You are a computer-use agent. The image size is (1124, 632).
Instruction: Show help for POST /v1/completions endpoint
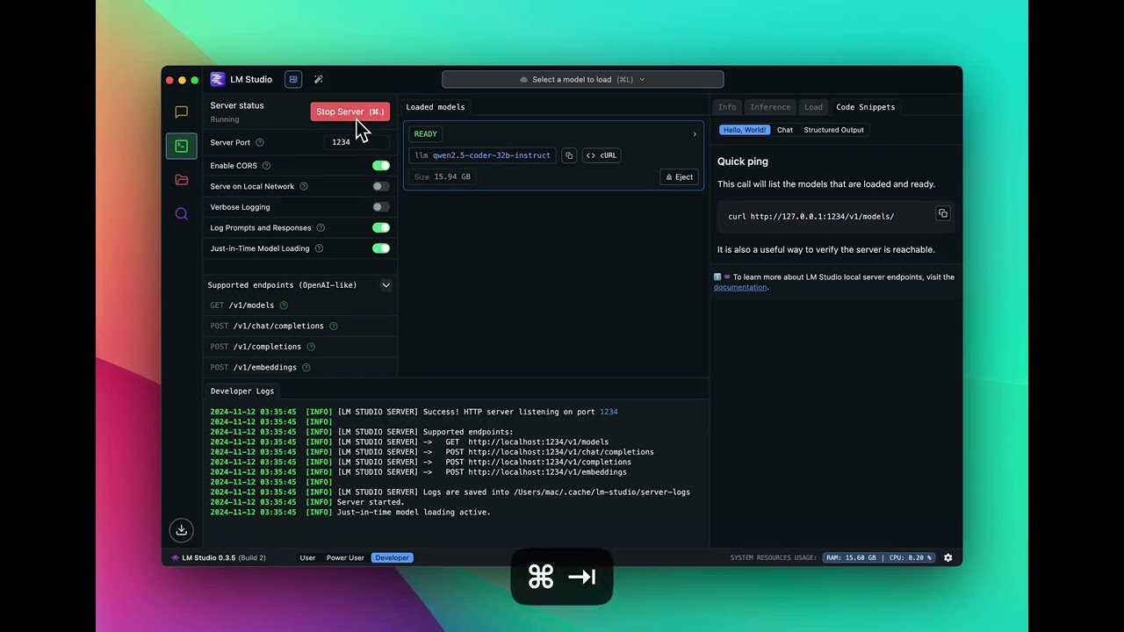click(x=311, y=347)
